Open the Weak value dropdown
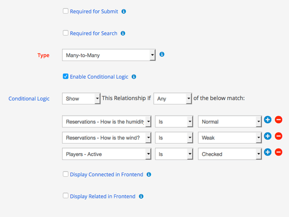289x217 pixels. [230, 138]
